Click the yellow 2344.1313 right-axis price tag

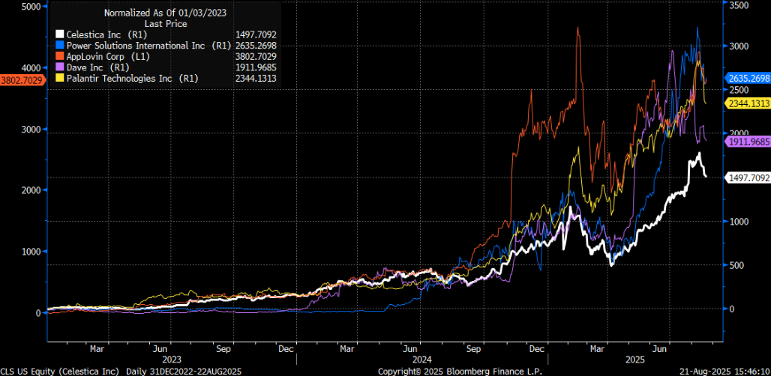pos(747,103)
